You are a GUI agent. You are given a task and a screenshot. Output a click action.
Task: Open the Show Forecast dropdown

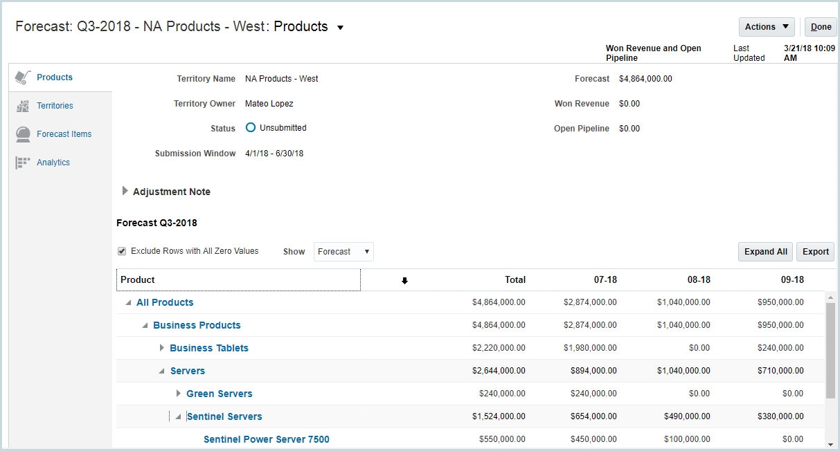[x=343, y=252]
